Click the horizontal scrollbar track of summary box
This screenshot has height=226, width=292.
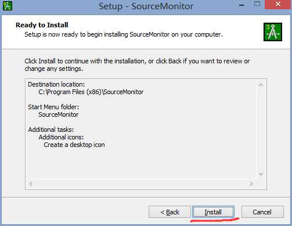pos(141,184)
